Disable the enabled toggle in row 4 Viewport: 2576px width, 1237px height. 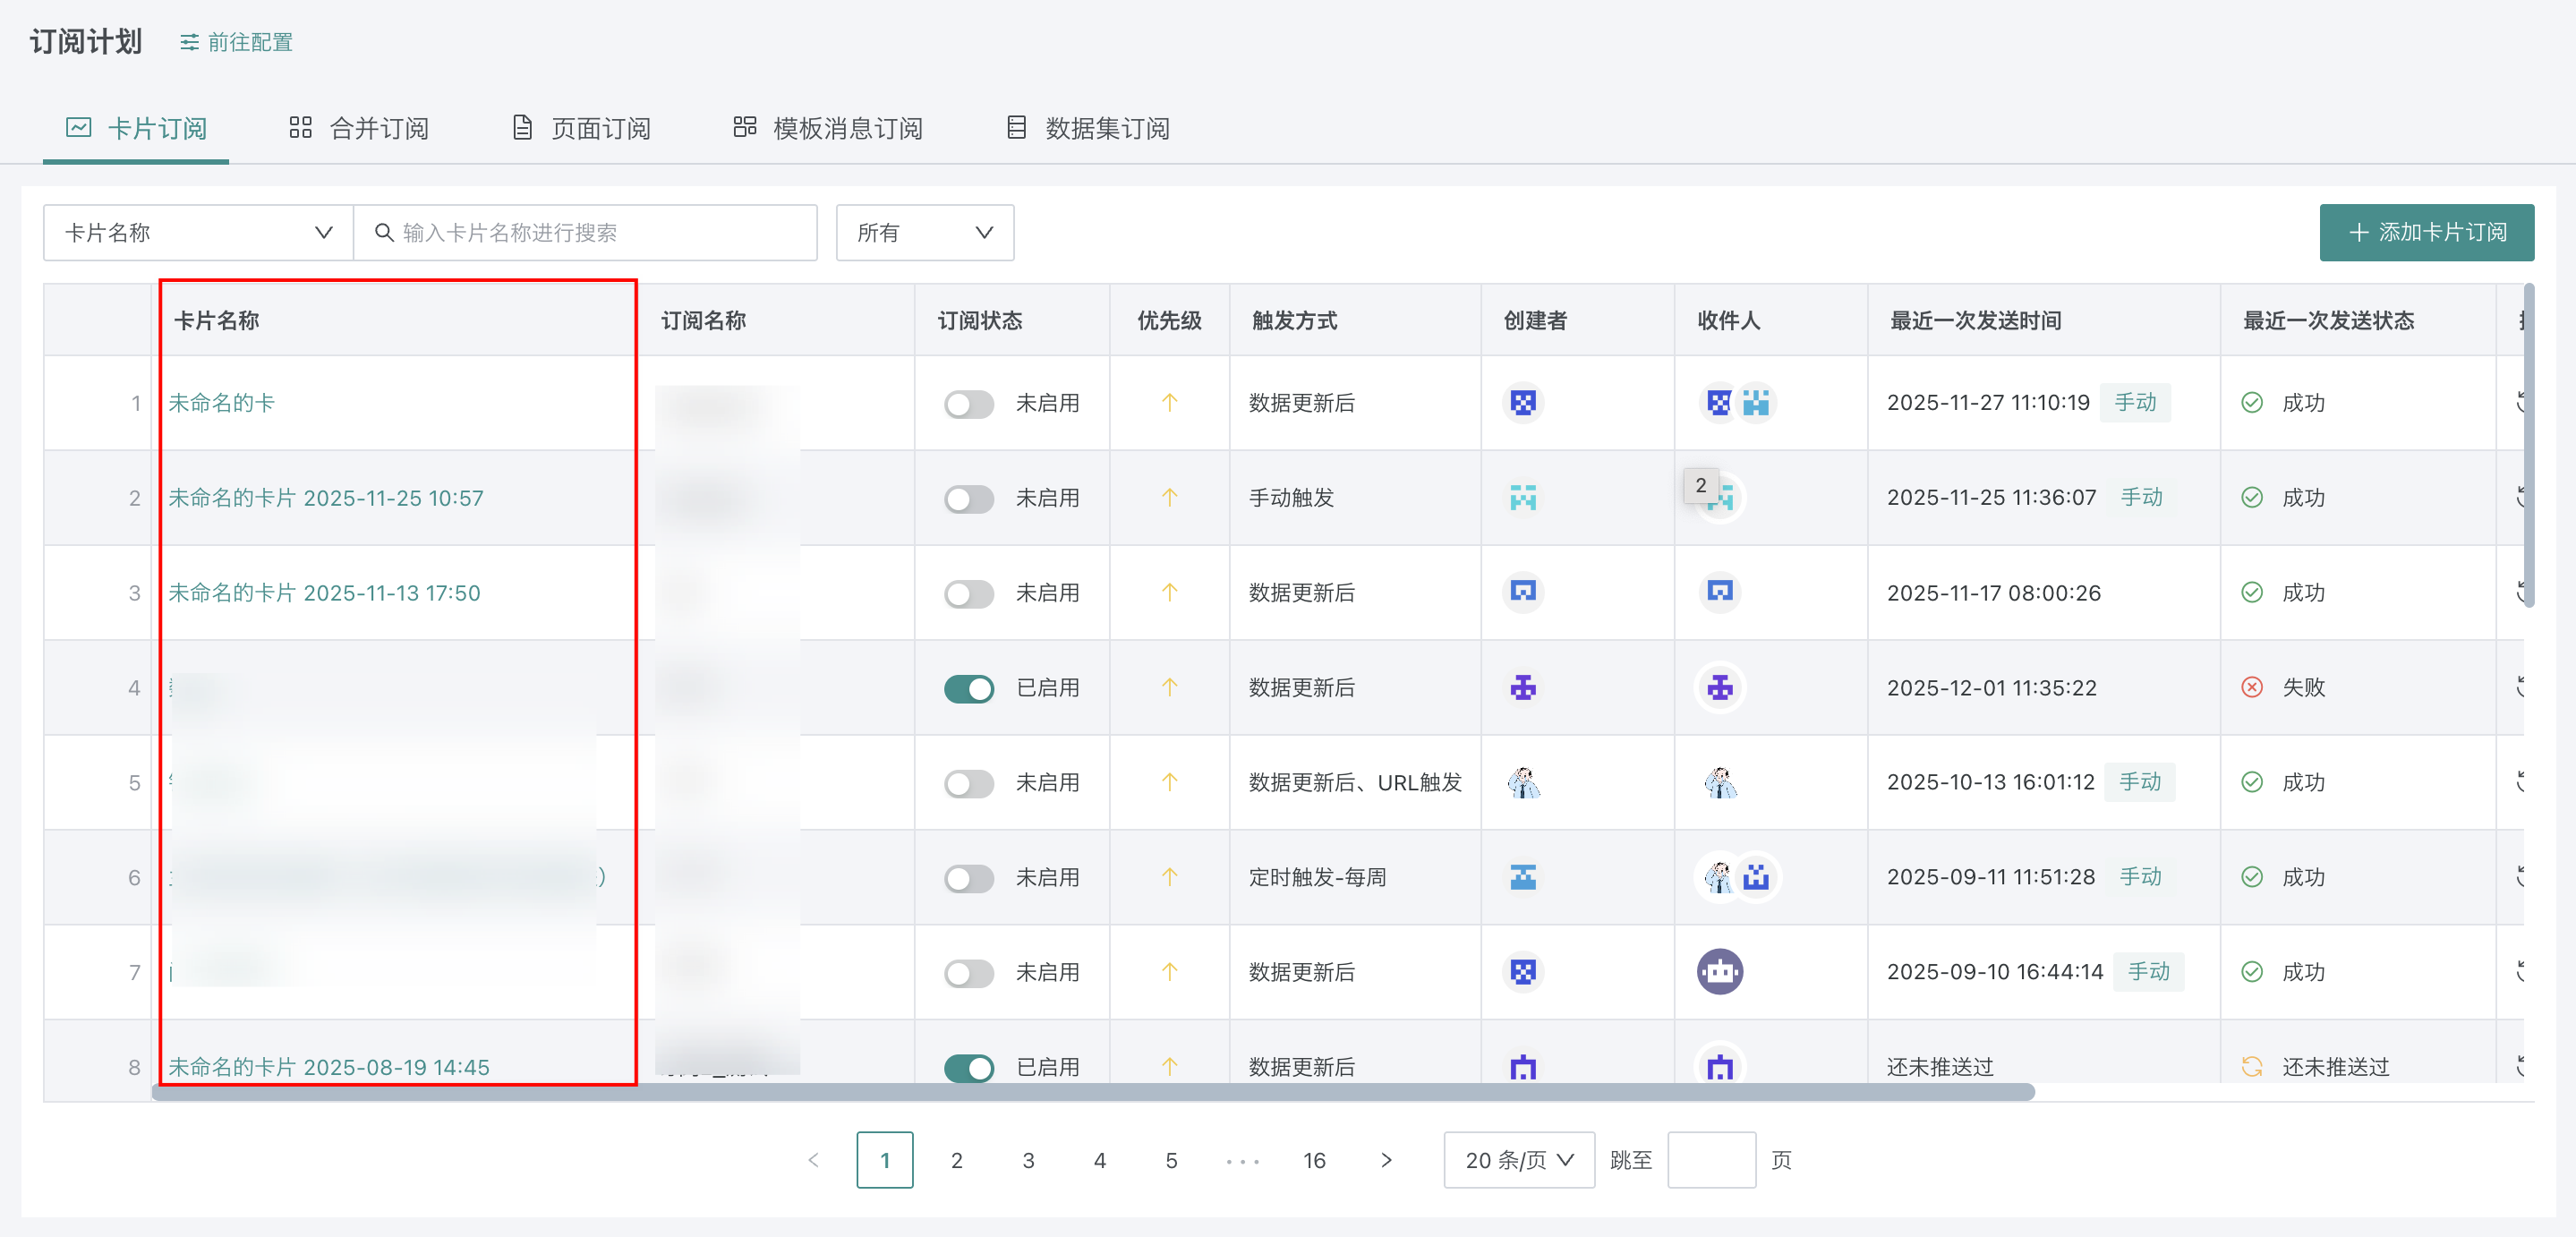[968, 688]
